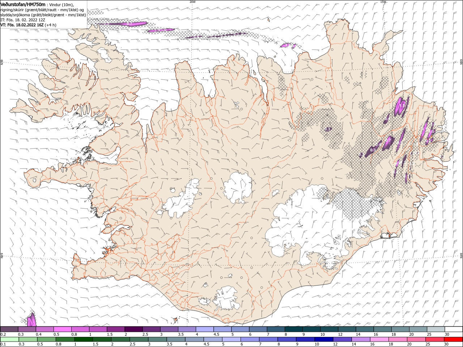The width and height of the screenshot is (463, 347).
Task: Click the 15W longitude label on the top edge
Action: click(x=383, y=2)
